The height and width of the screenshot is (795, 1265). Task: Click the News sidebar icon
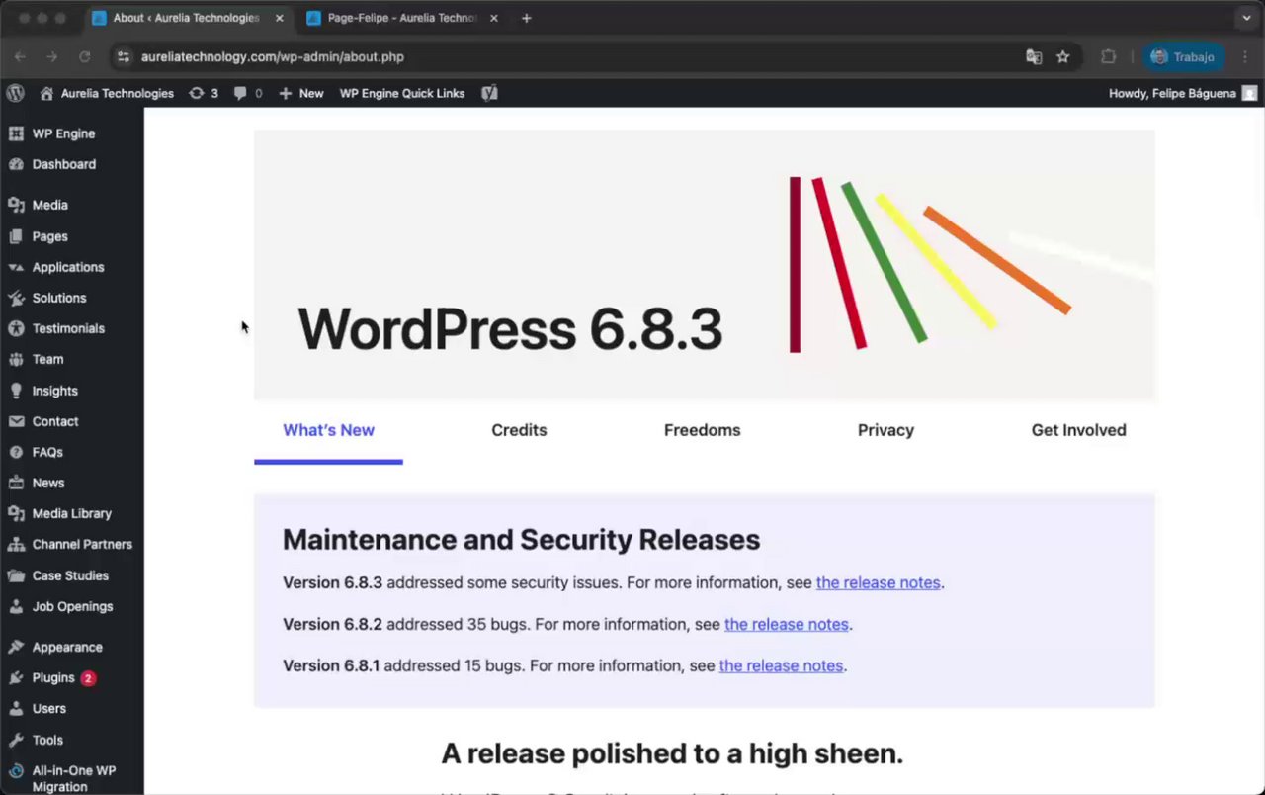(x=16, y=483)
